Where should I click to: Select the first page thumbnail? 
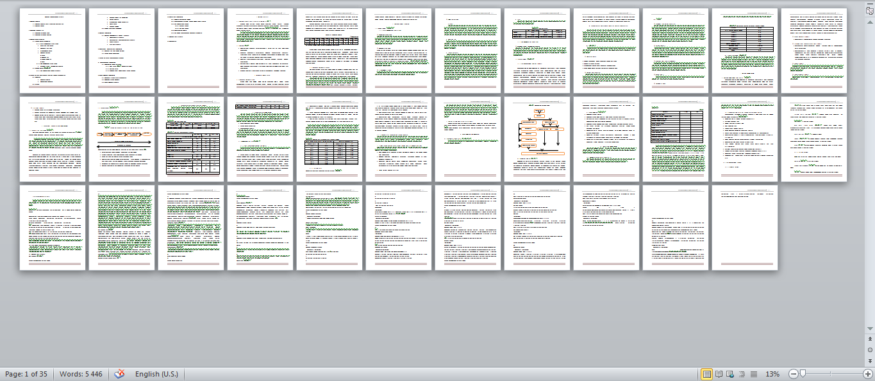coord(53,51)
